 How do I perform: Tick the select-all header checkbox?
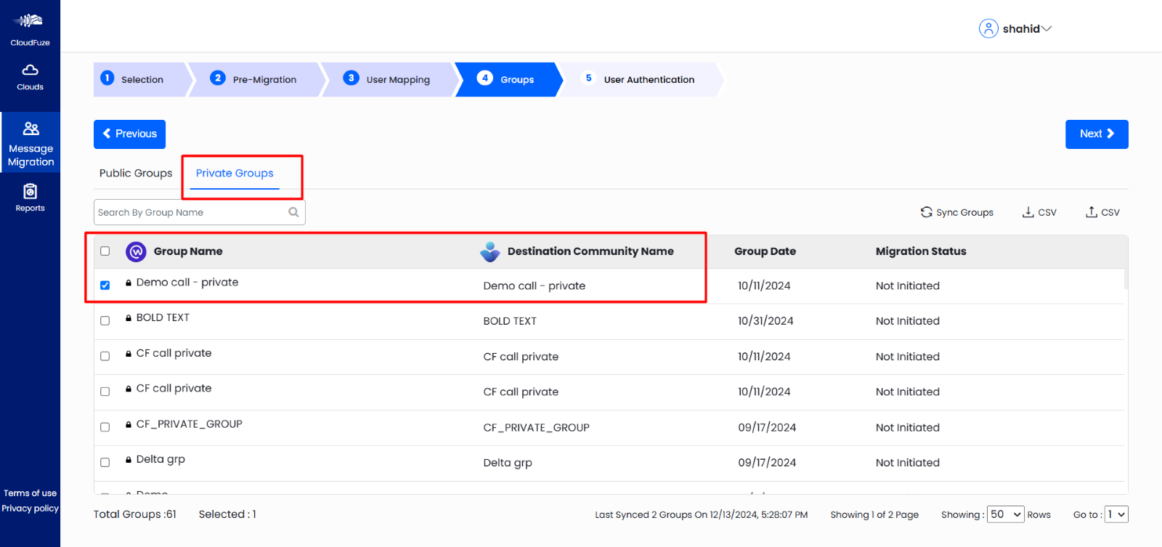pyautogui.click(x=105, y=251)
